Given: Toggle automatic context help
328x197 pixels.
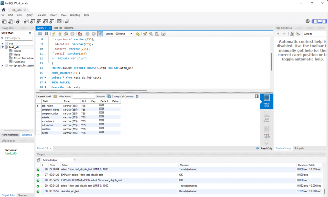Looking at the screenshot, I should point(298,34).
